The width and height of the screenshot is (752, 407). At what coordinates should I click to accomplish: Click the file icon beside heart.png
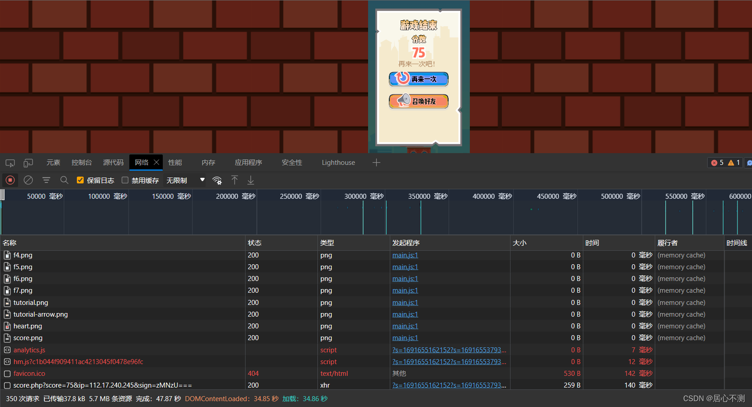(x=7, y=326)
